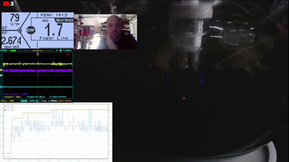Click the 'EF' label on the meter
Image resolution: width=289 pixels, height=162 pixels.
[5, 28]
